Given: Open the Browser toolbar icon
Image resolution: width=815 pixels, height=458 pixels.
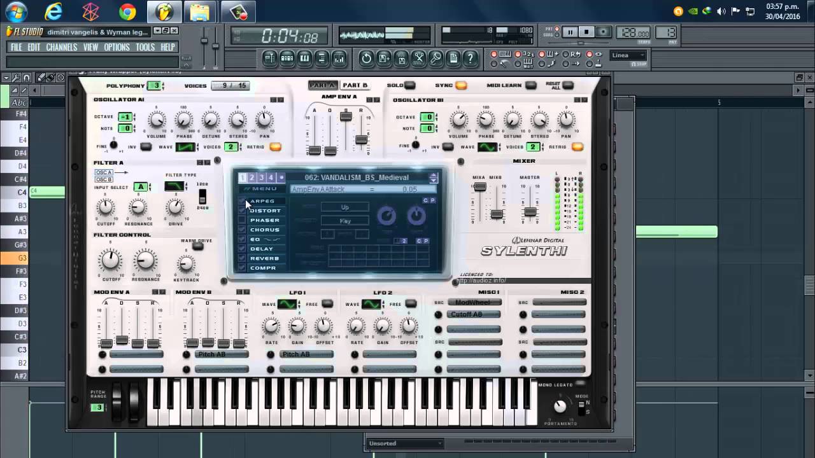Looking at the screenshot, I should pos(322,59).
